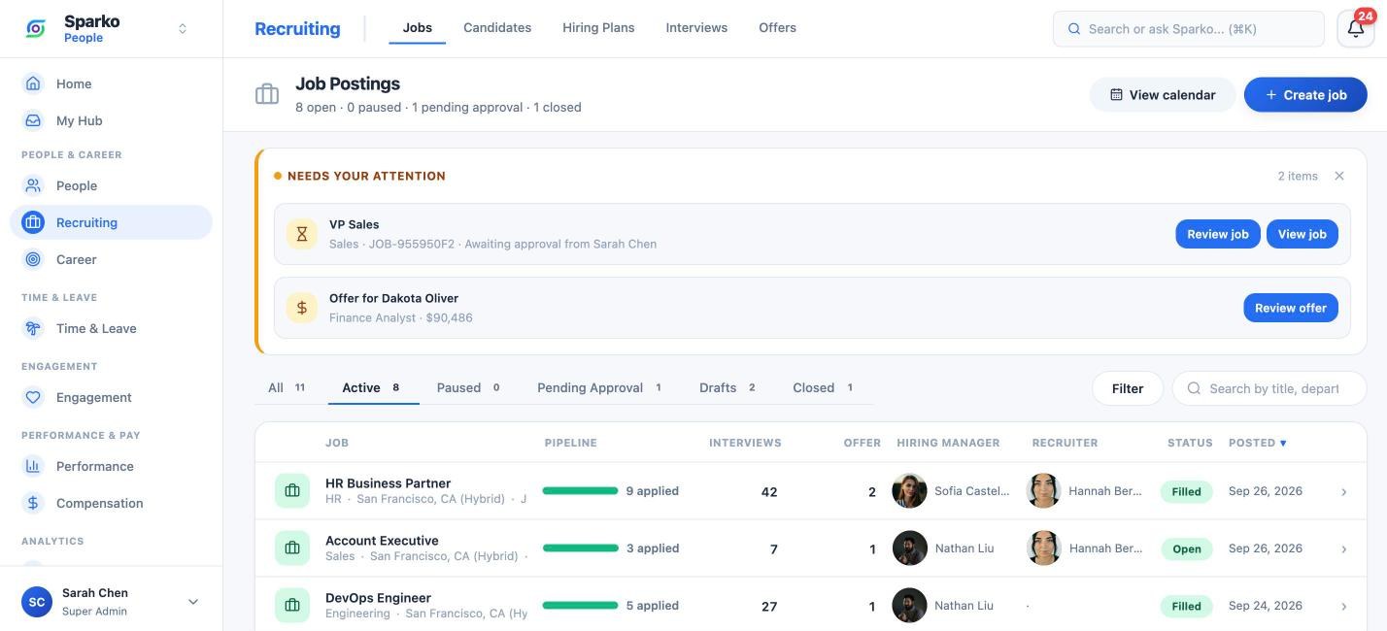
Task: Open Account Executive row chevron
Action: tap(1344, 549)
